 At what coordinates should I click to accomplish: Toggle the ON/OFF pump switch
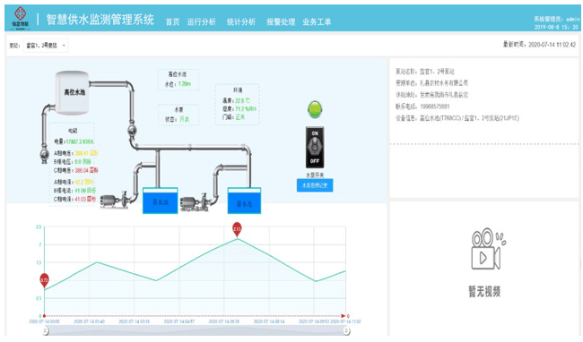(x=315, y=147)
